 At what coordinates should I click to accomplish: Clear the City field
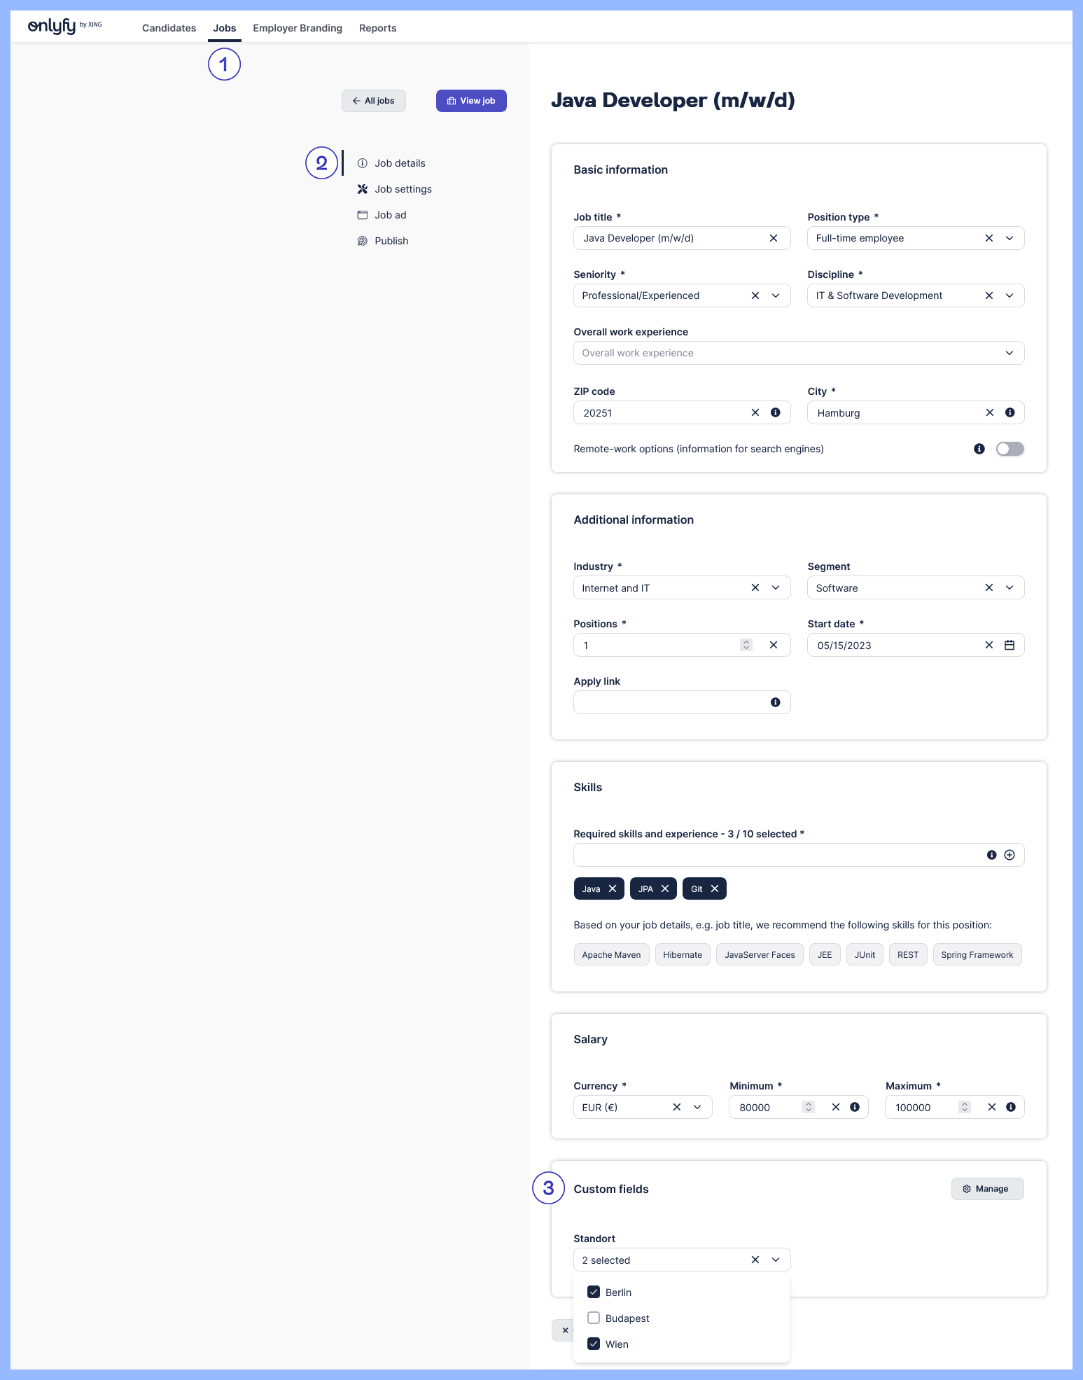(x=990, y=412)
